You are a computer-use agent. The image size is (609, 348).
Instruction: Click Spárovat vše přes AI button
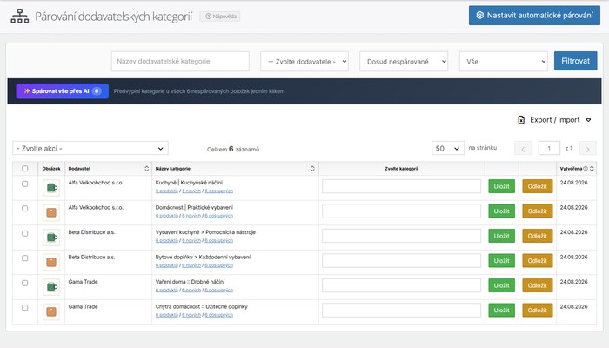[62, 91]
